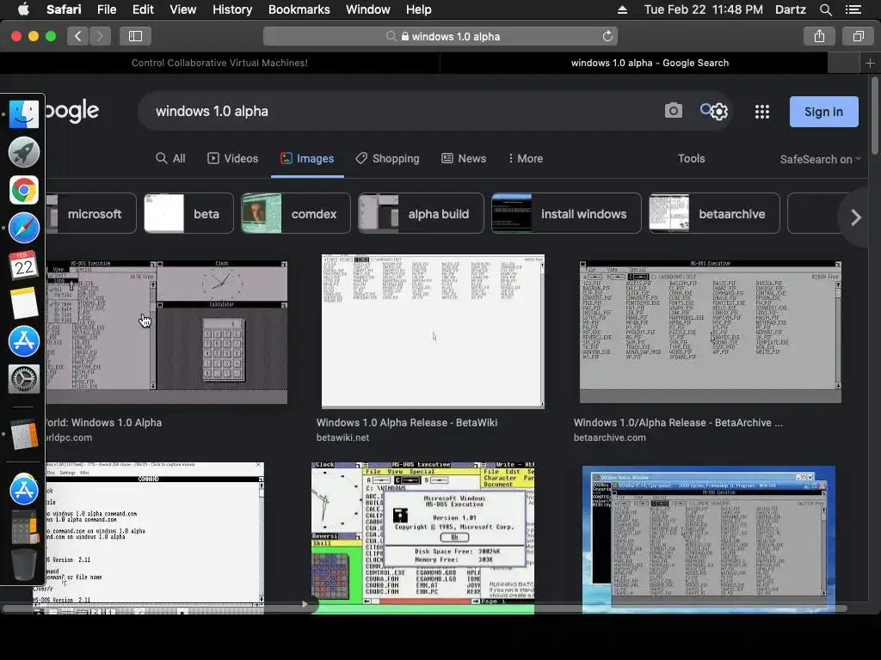Image resolution: width=881 pixels, height=660 pixels.
Task: Open the clock and calculator thumbnail
Action: 166,332
